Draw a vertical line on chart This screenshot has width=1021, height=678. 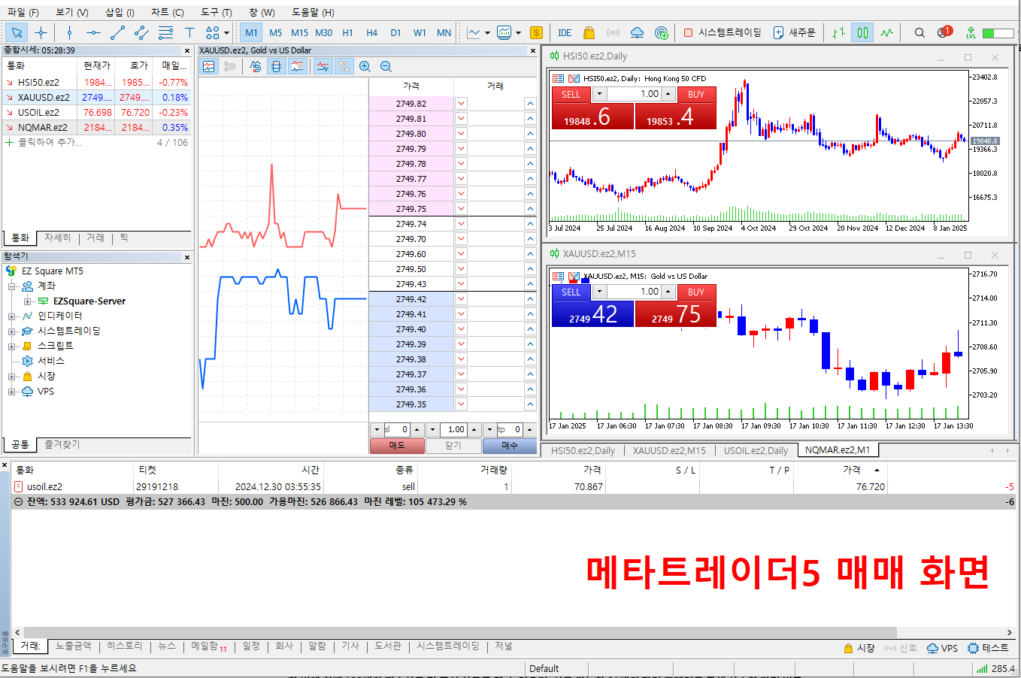point(69,32)
